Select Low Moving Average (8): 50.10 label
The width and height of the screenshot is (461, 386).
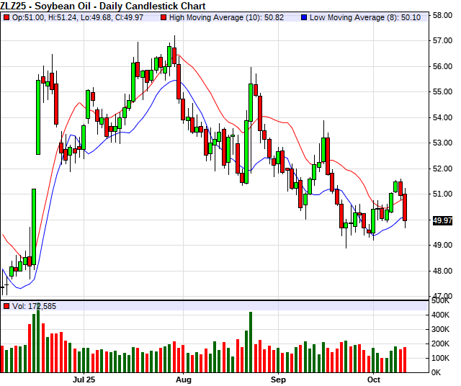pyautogui.click(x=365, y=17)
